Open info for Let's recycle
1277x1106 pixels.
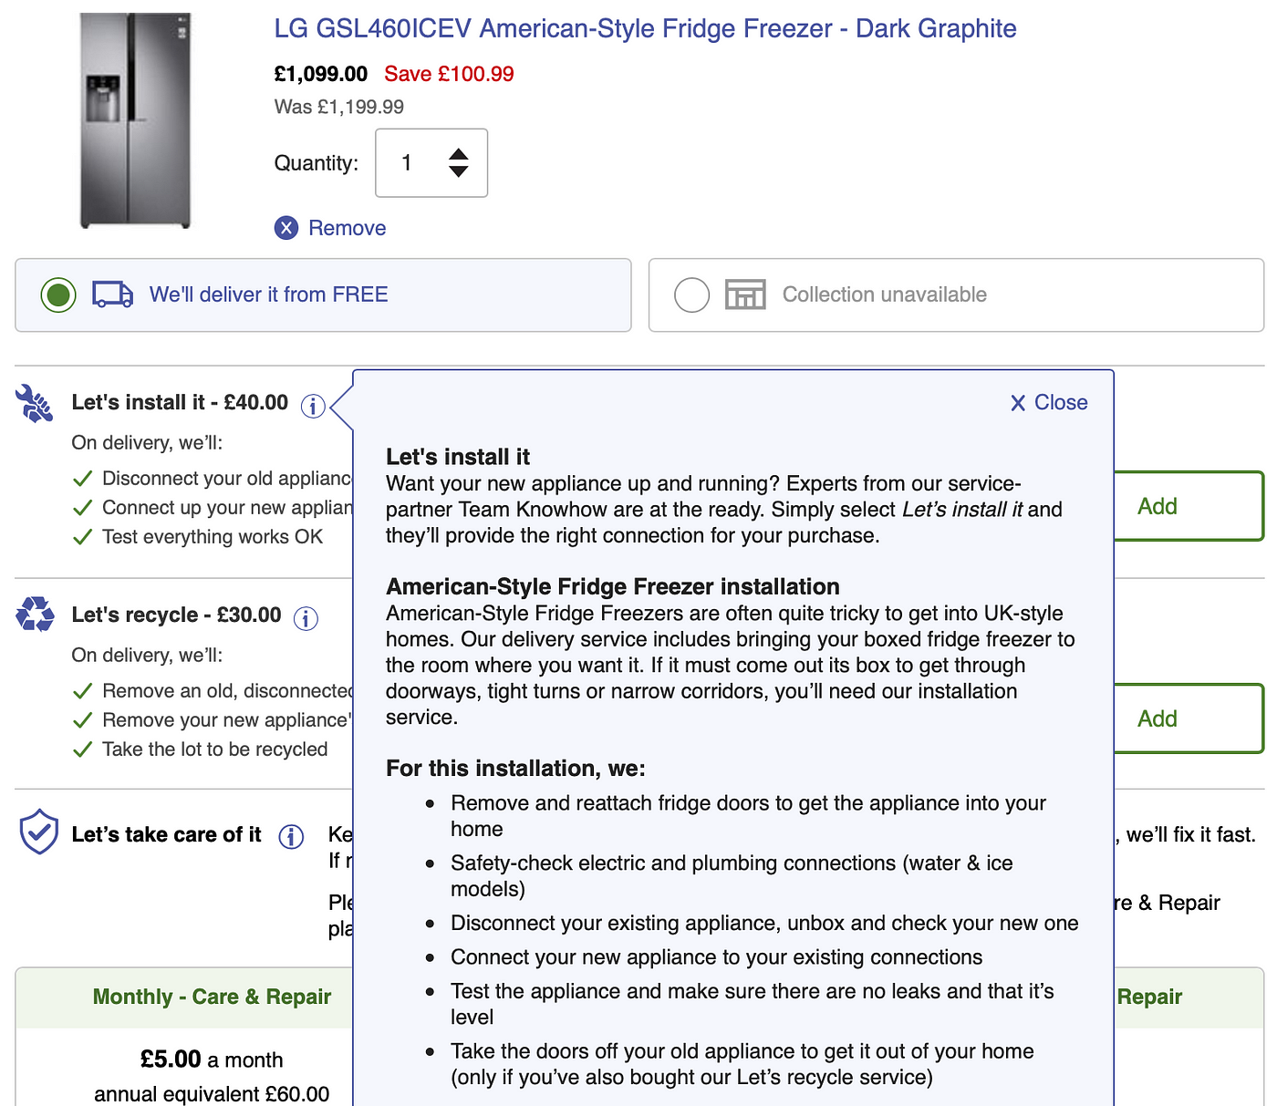click(x=306, y=618)
